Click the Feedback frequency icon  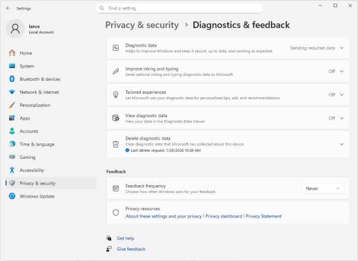click(116, 189)
